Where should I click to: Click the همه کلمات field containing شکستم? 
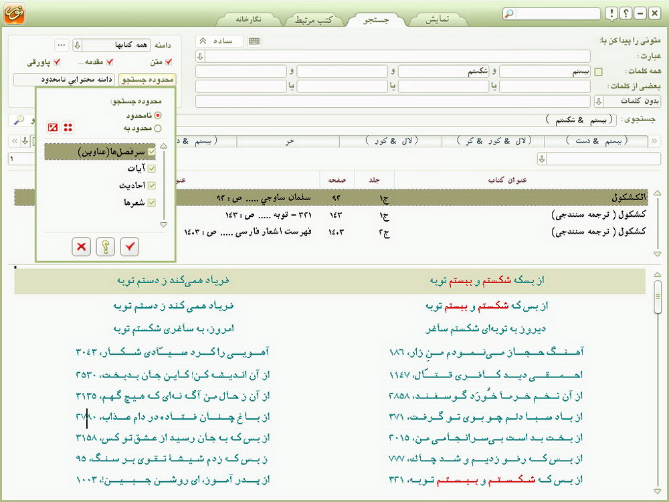coord(444,72)
